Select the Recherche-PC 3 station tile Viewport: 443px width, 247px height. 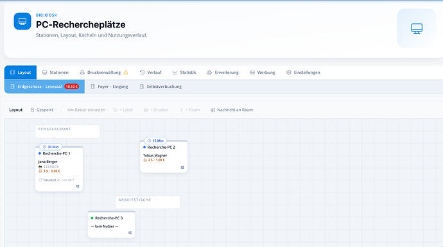[x=111, y=225]
